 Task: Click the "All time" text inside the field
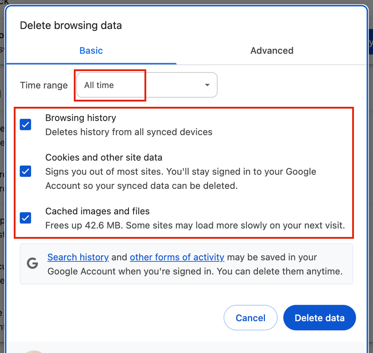click(98, 85)
